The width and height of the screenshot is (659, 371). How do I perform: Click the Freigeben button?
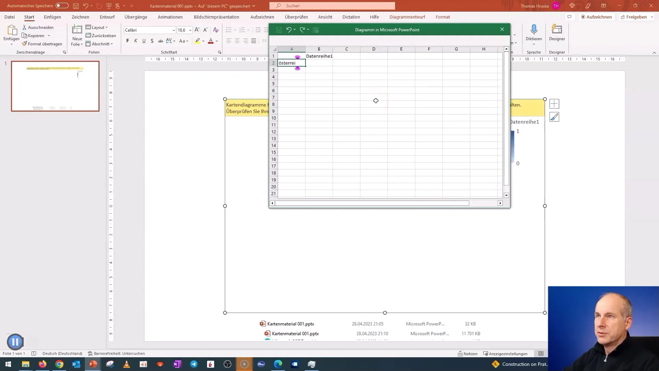(634, 17)
